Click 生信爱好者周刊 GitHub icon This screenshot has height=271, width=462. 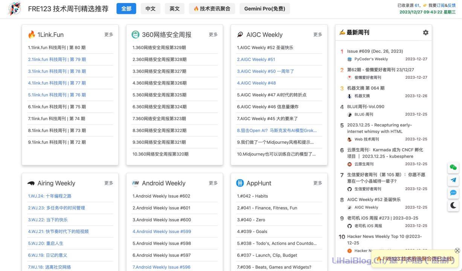[349, 189]
